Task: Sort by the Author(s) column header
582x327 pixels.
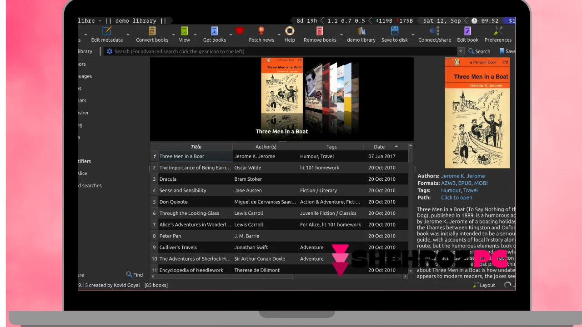Action: [266, 147]
